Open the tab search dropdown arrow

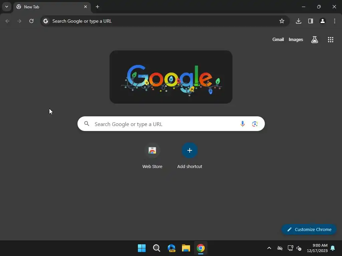tap(7, 7)
